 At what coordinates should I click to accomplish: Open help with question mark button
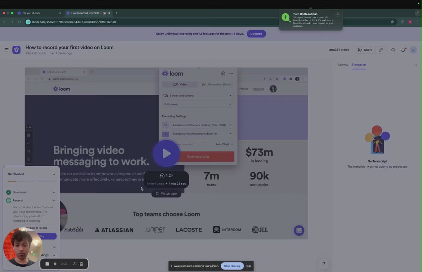pos(324,264)
